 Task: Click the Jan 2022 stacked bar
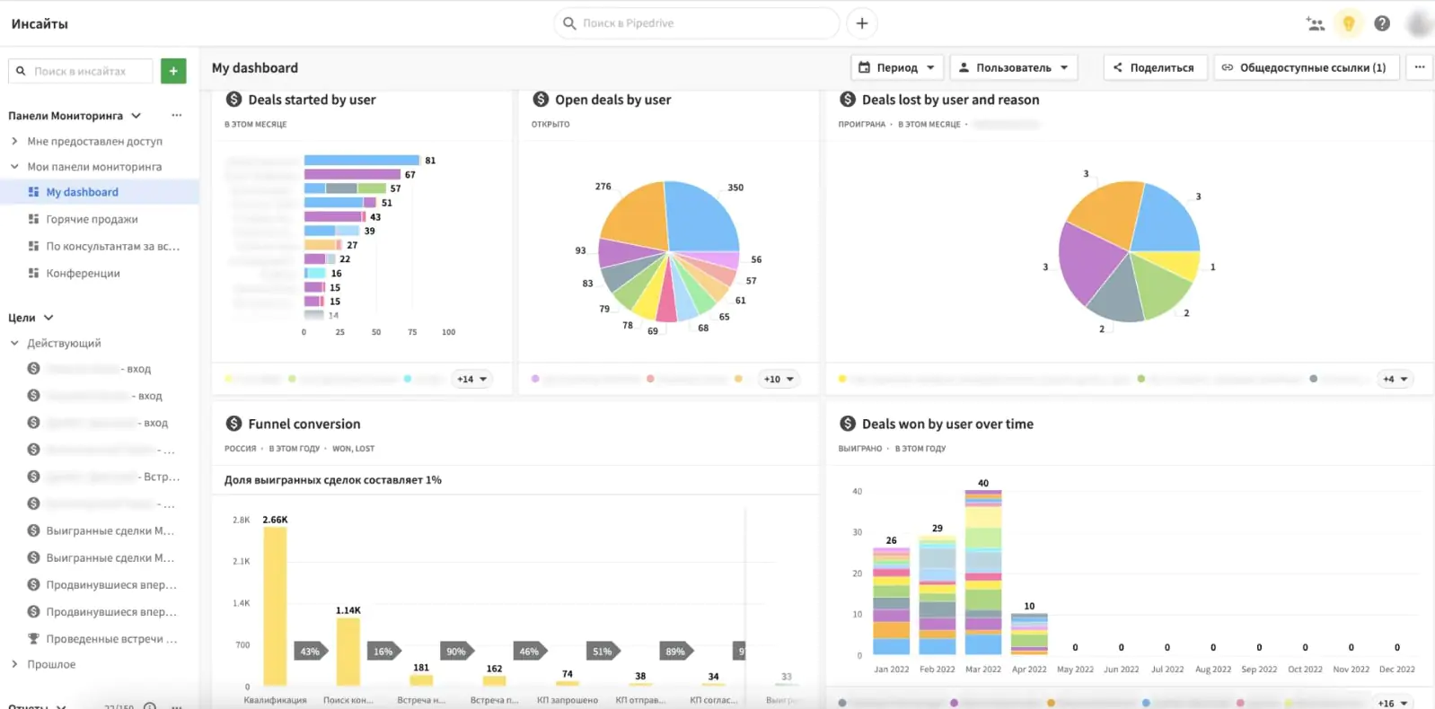tap(891, 601)
